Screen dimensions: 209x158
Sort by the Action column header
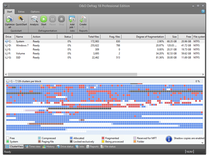coord(45,37)
